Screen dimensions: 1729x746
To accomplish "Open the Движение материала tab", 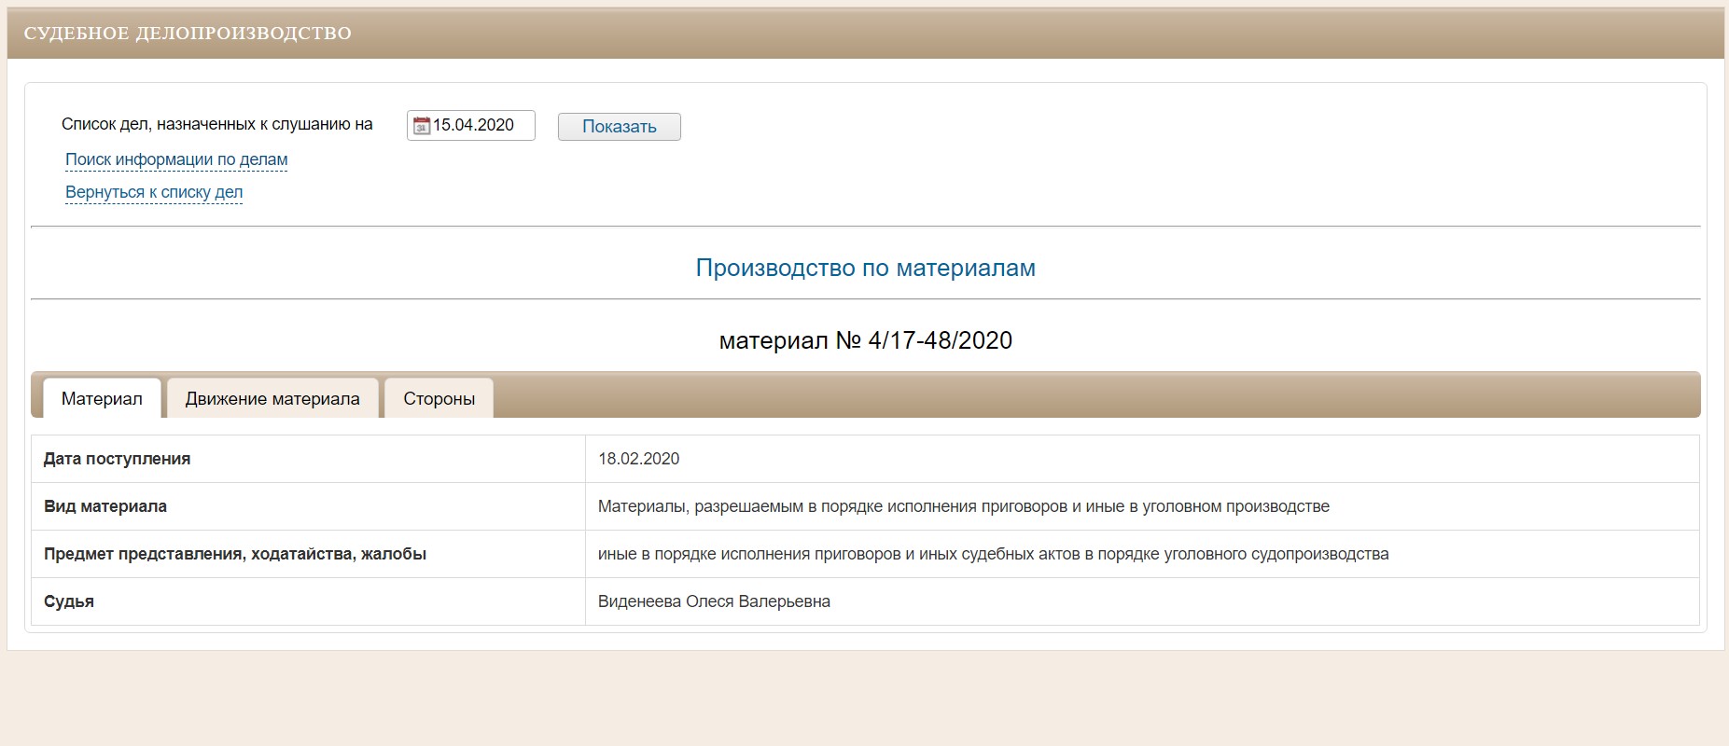I will (272, 399).
